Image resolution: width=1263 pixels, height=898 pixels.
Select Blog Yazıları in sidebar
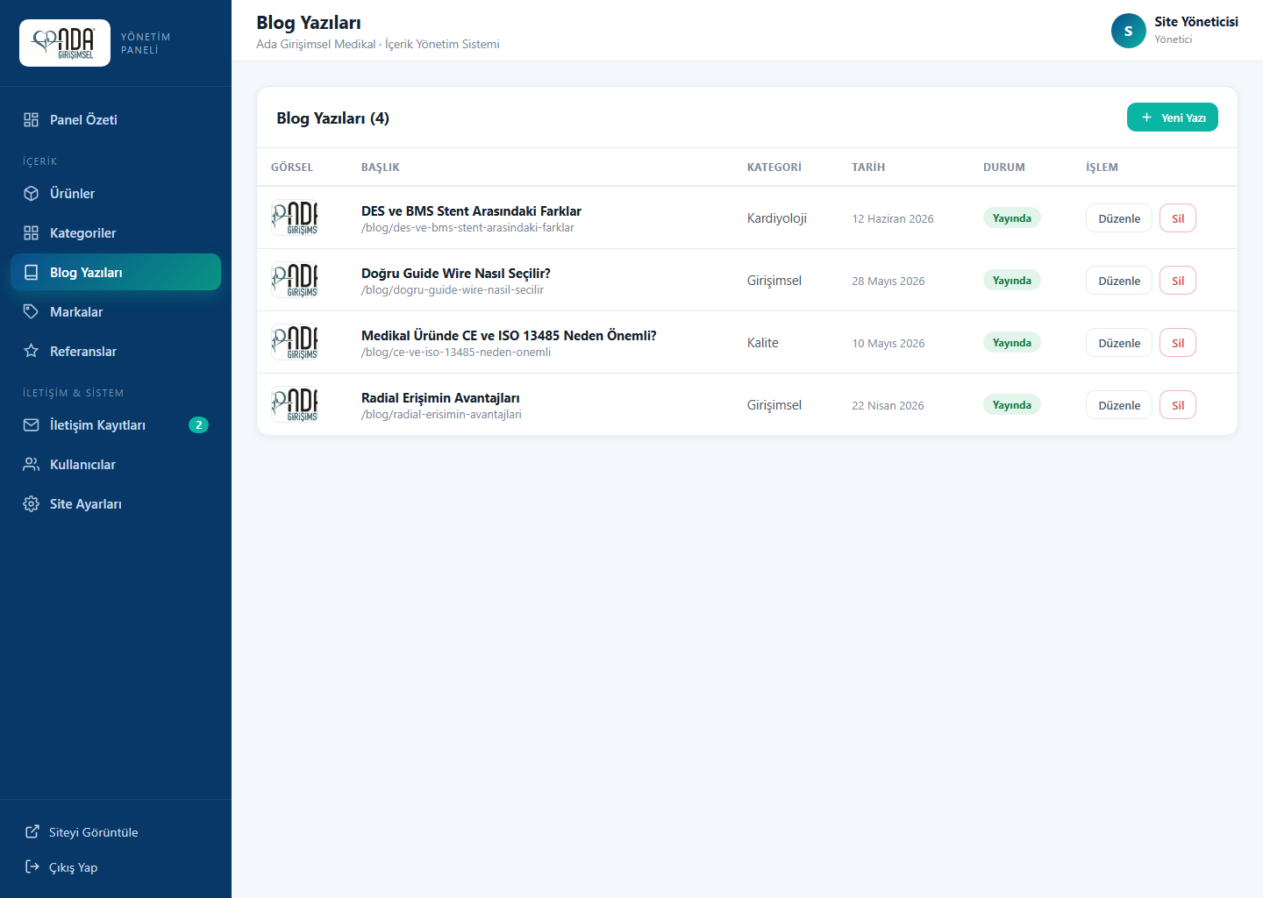[116, 272]
